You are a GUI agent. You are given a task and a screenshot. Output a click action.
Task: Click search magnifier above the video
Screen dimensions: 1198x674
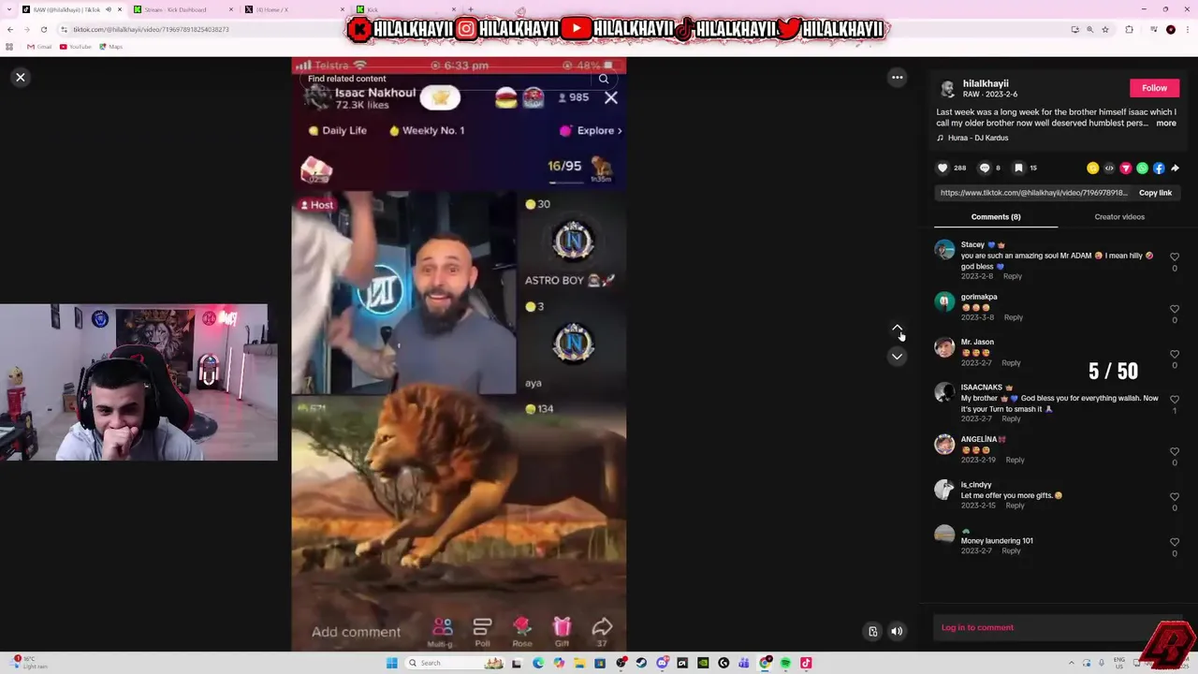tap(604, 79)
